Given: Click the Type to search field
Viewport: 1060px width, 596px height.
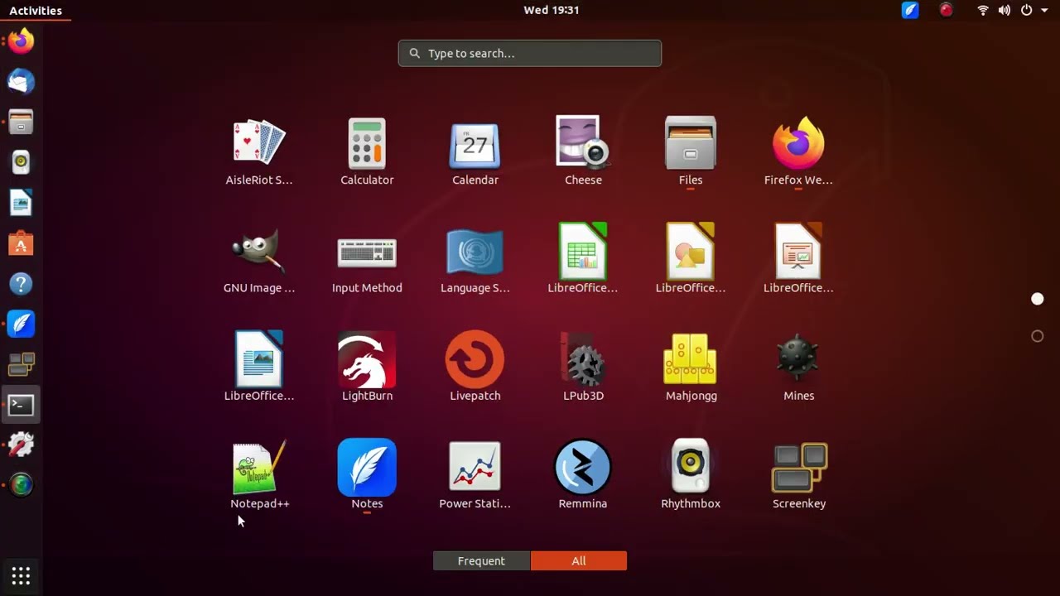Looking at the screenshot, I should [529, 53].
